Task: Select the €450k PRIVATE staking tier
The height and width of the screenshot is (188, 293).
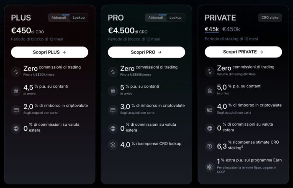Action: click(231, 29)
